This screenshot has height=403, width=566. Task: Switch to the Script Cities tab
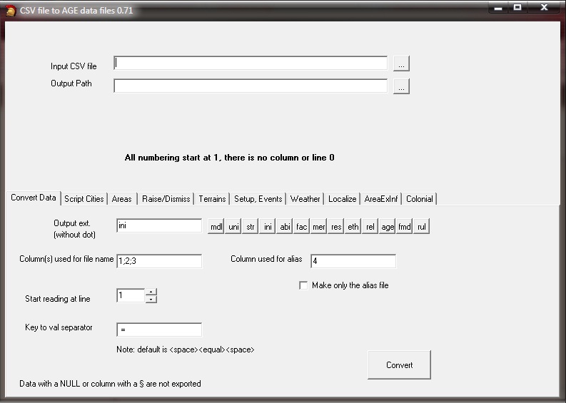(84, 199)
